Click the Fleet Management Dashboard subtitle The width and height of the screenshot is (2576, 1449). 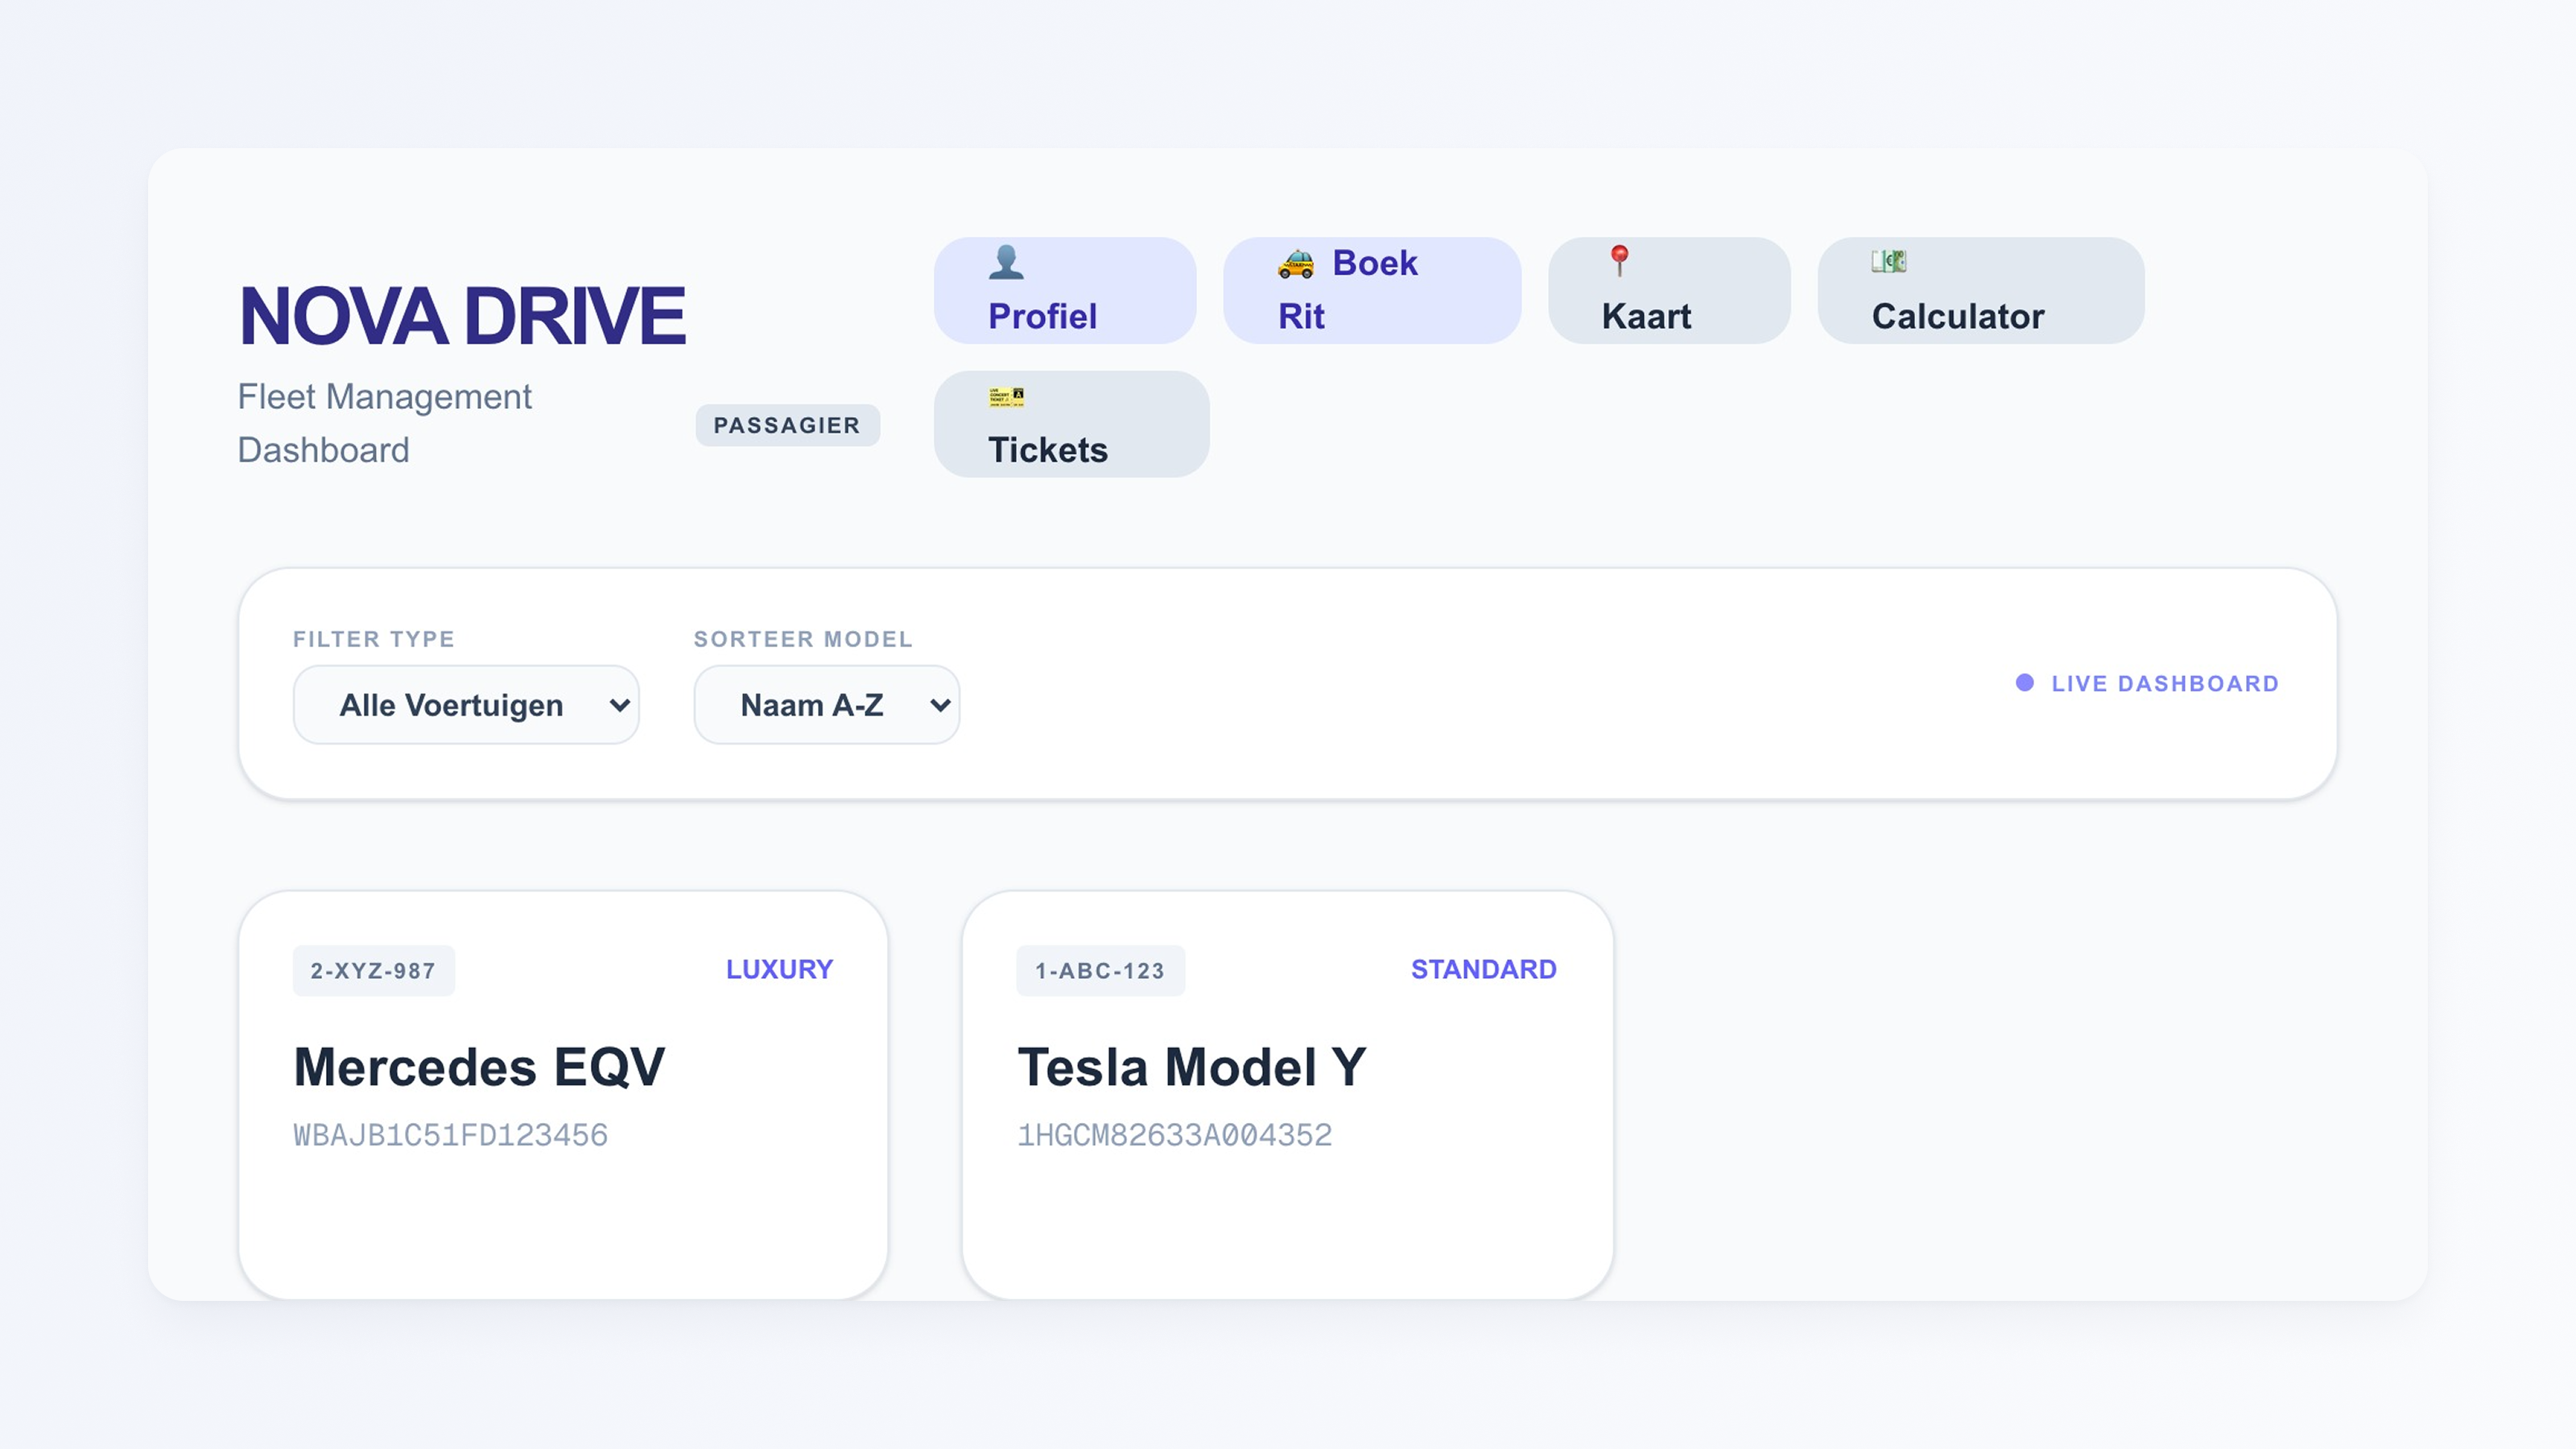[x=385, y=423]
